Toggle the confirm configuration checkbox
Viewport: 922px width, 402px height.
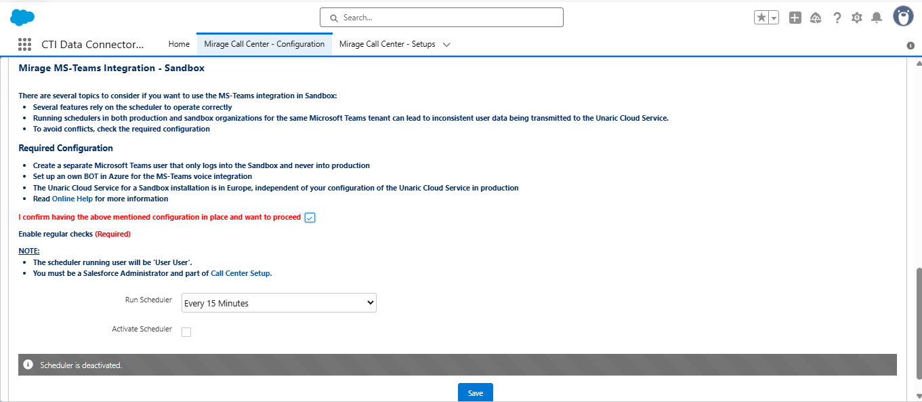click(310, 218)
